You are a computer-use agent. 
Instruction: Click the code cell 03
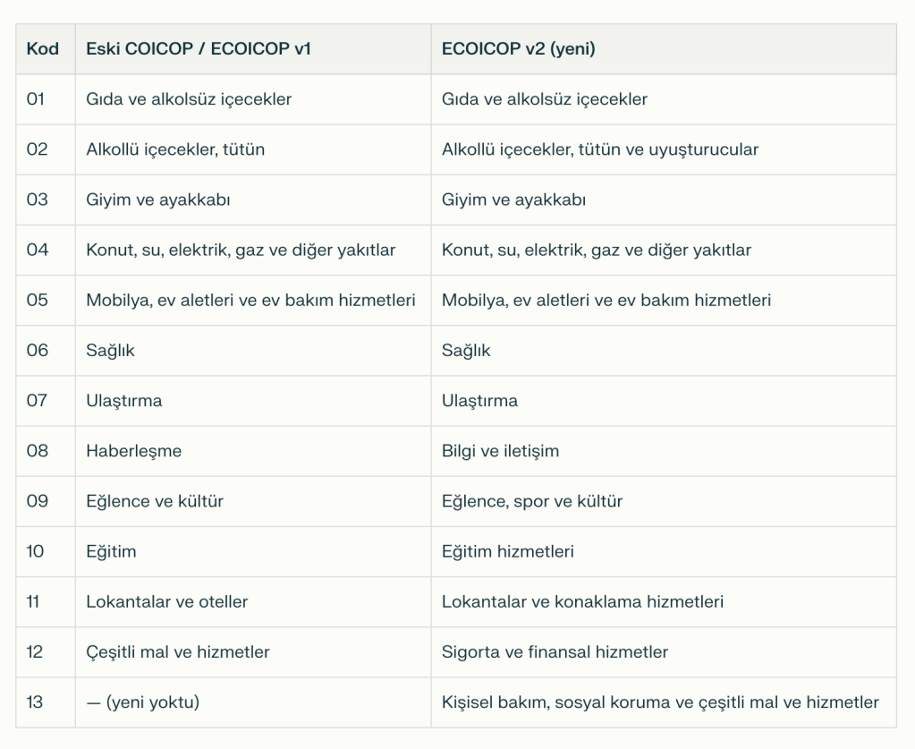coord(37,200)
